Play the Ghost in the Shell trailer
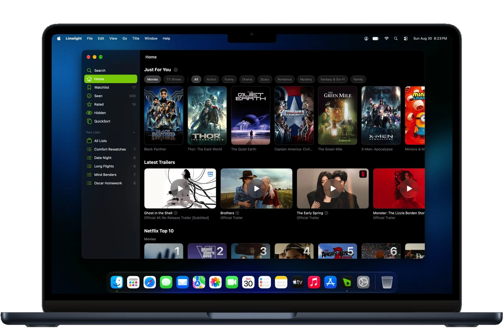Image resolution: width=504 pixels, height=328 pixels. tap(180, 188)
